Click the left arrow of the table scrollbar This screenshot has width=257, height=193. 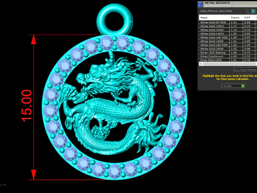(201, 64)
